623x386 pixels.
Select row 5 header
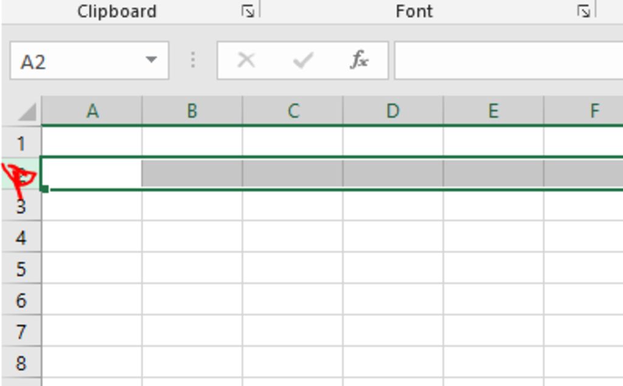tap(21, 268)
